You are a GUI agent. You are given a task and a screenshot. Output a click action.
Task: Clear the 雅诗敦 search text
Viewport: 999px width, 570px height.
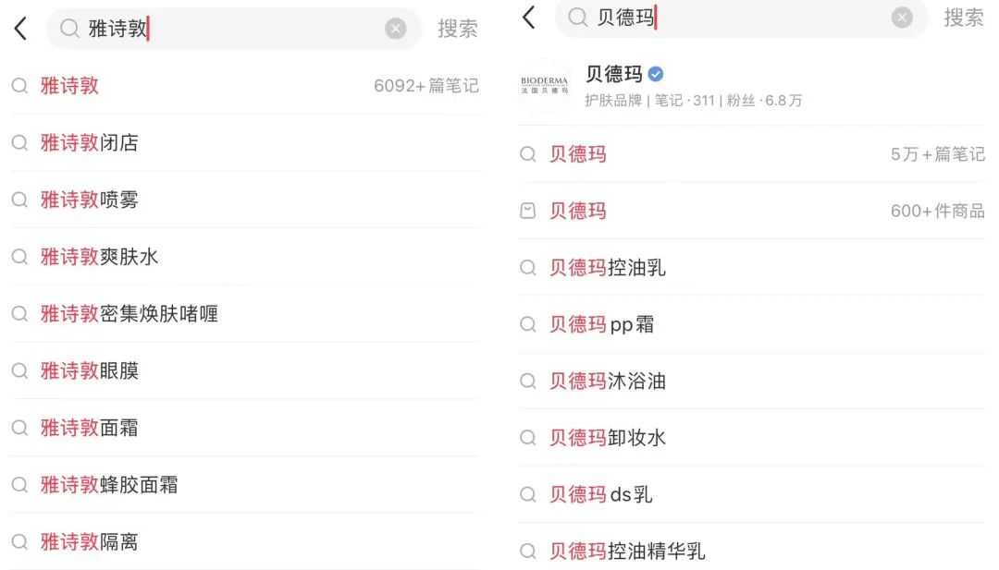pos(395,30)
